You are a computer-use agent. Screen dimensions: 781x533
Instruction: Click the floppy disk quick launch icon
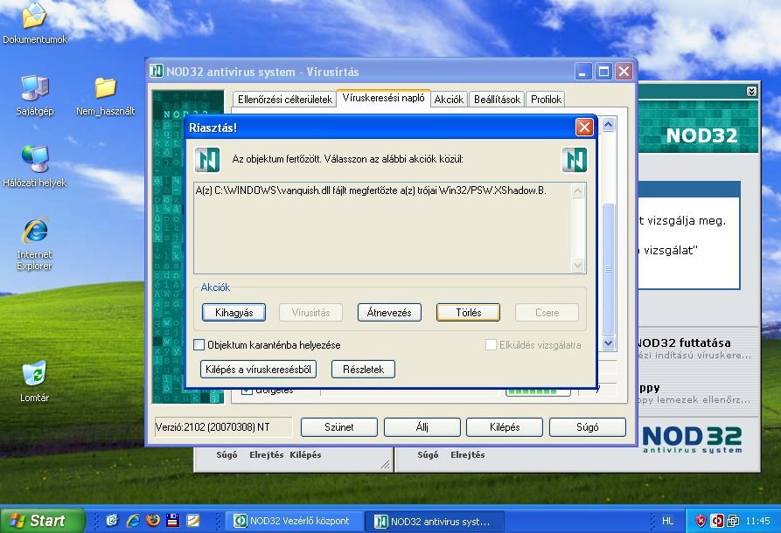coord(173,521)
